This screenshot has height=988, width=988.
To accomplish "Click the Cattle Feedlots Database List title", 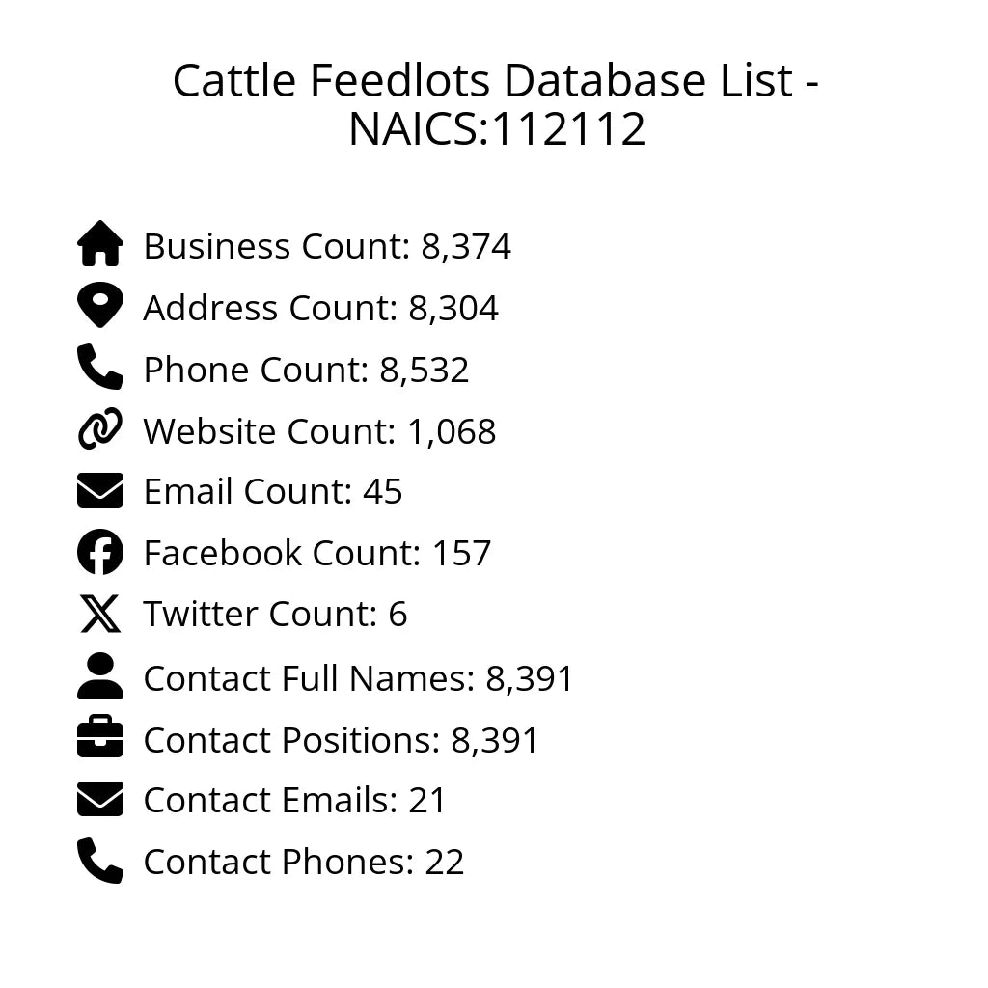I will (x=496, y=104).
